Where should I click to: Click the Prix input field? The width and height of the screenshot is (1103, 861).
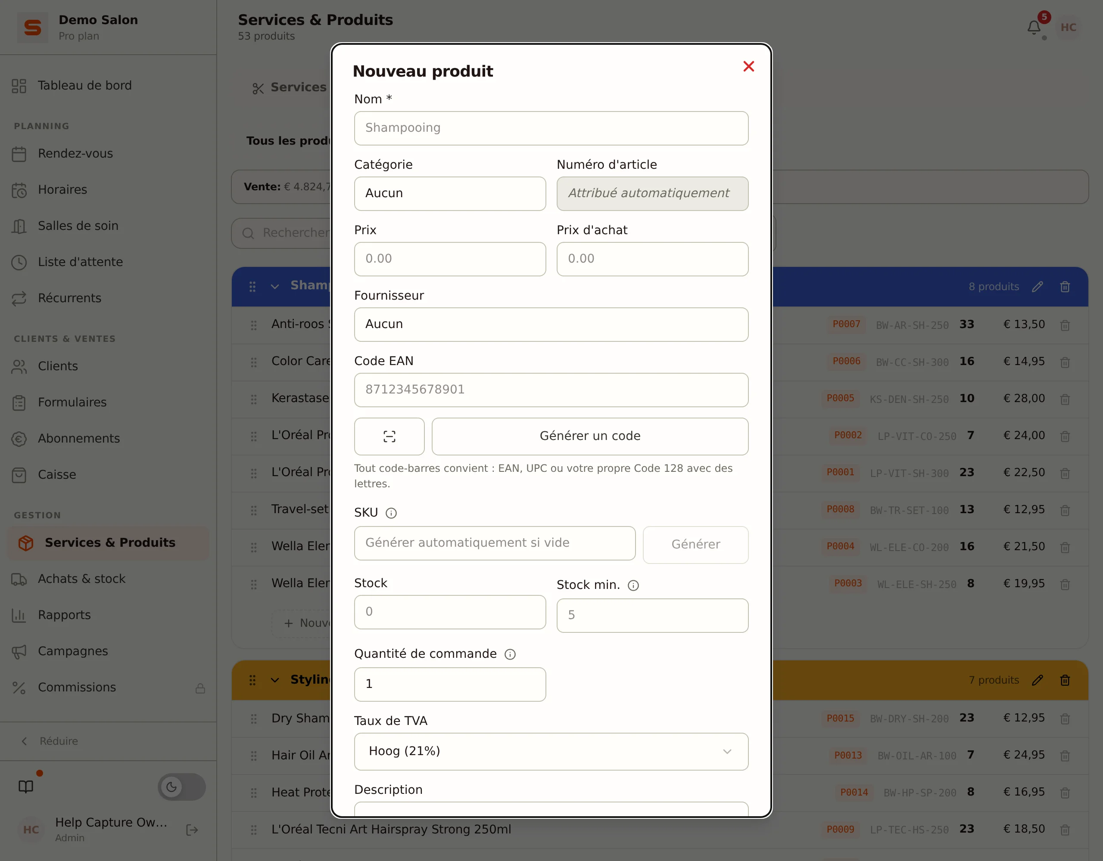coord(449,259)
